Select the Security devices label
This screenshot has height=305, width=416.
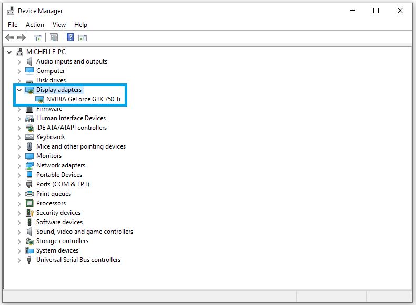pyautogui.click(x=58, y=212)
